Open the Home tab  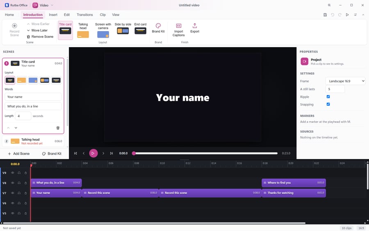[x=9, y=15]
